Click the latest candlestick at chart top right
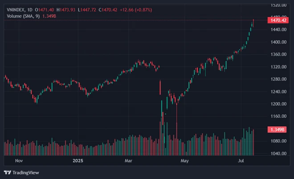The width and height of the screenshot is (294, 179). 253,21
